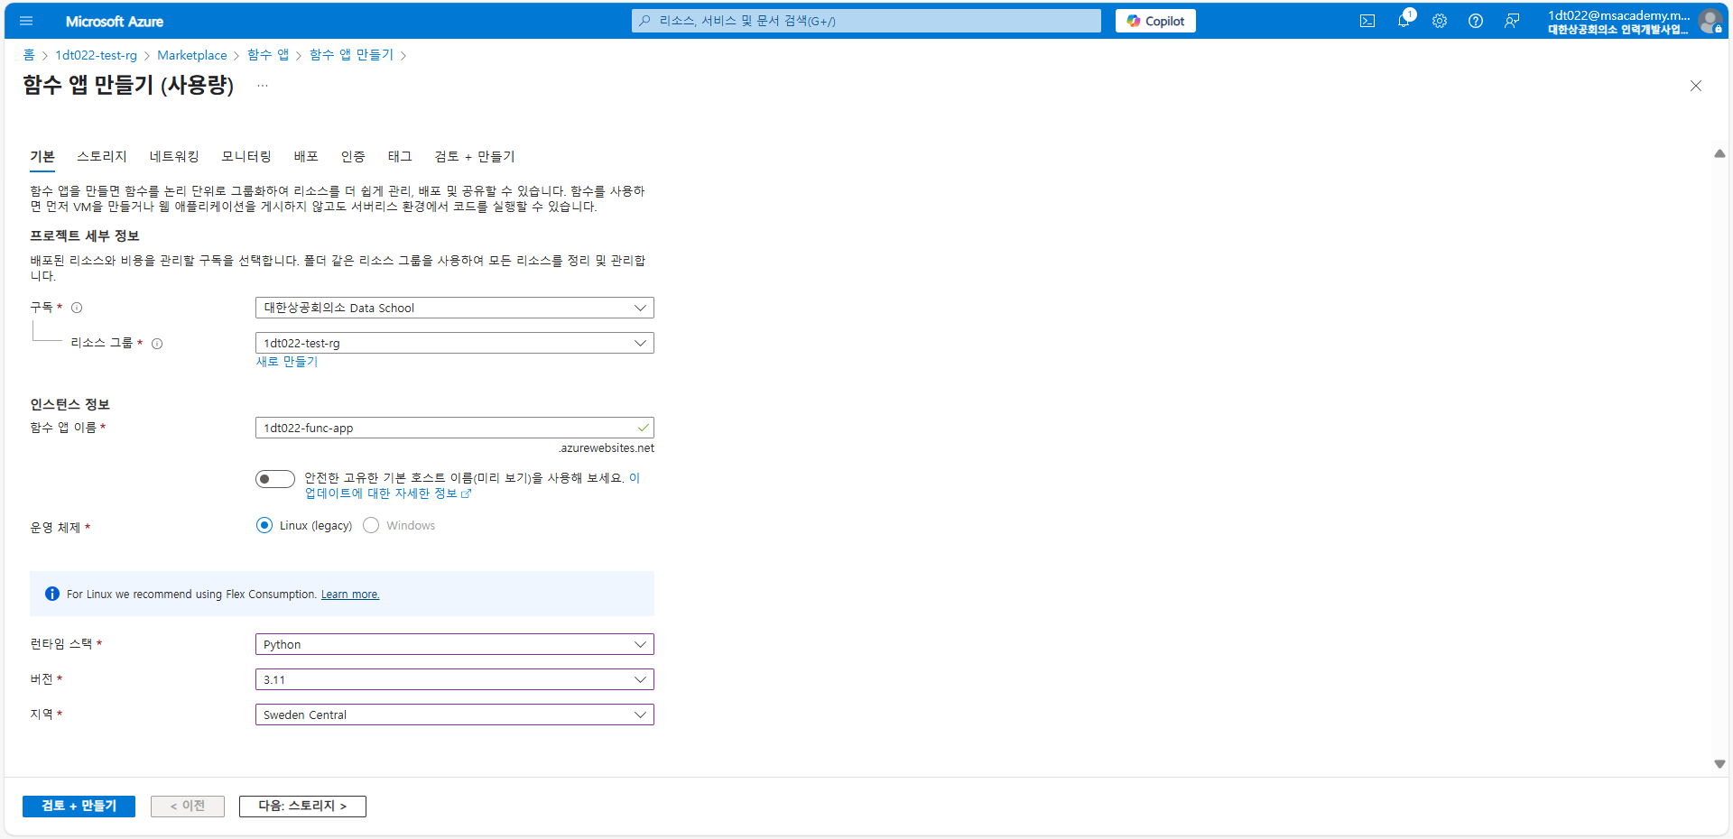Image resolution: width=1733 pixels, height=839 pixels.
Task: Switch to the 네트워킹 tab
Action: (x=174, y=156)
